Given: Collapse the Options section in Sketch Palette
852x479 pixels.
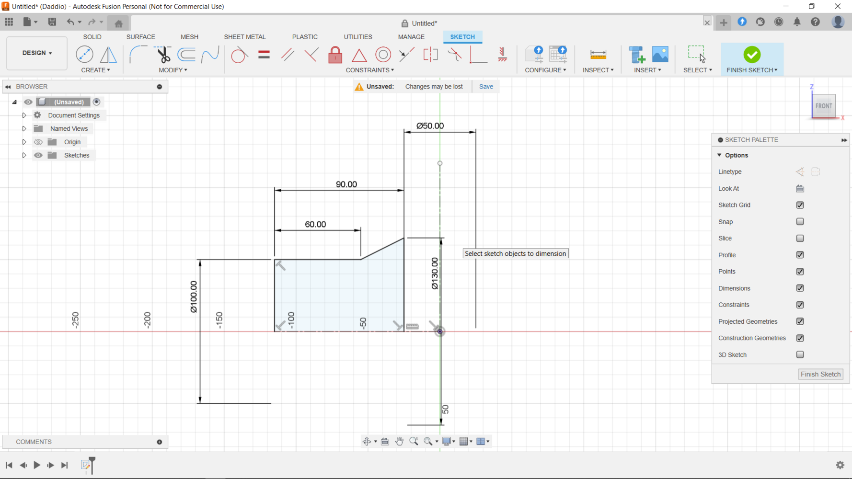Looking at the screenshot, I should pos(719,155).
